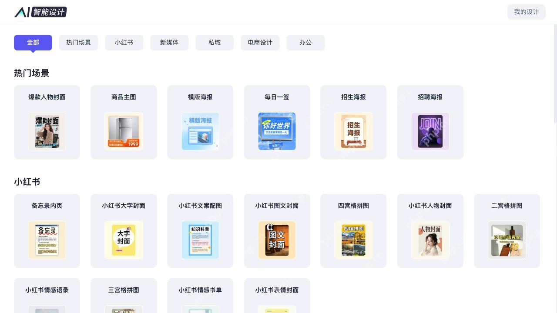The width and height of the screenshot is (557, 313).
Task: Click the 热门场景 section heading
Action: point(31,73)
